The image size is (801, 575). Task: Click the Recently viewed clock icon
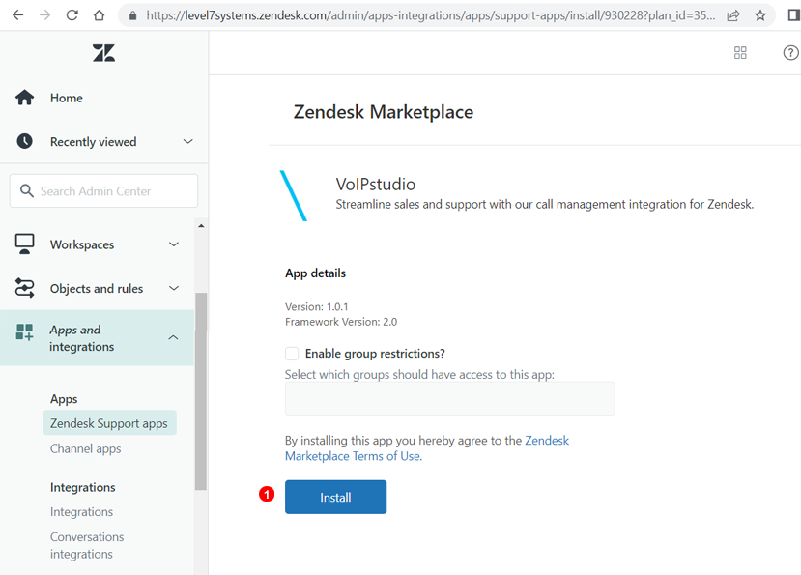[23, 141]
